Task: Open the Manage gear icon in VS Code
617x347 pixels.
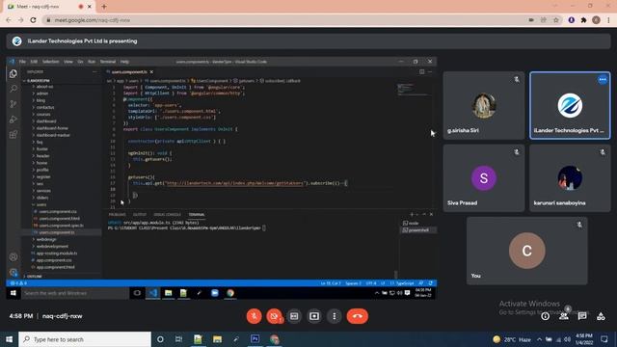Action: pos(13,272)
